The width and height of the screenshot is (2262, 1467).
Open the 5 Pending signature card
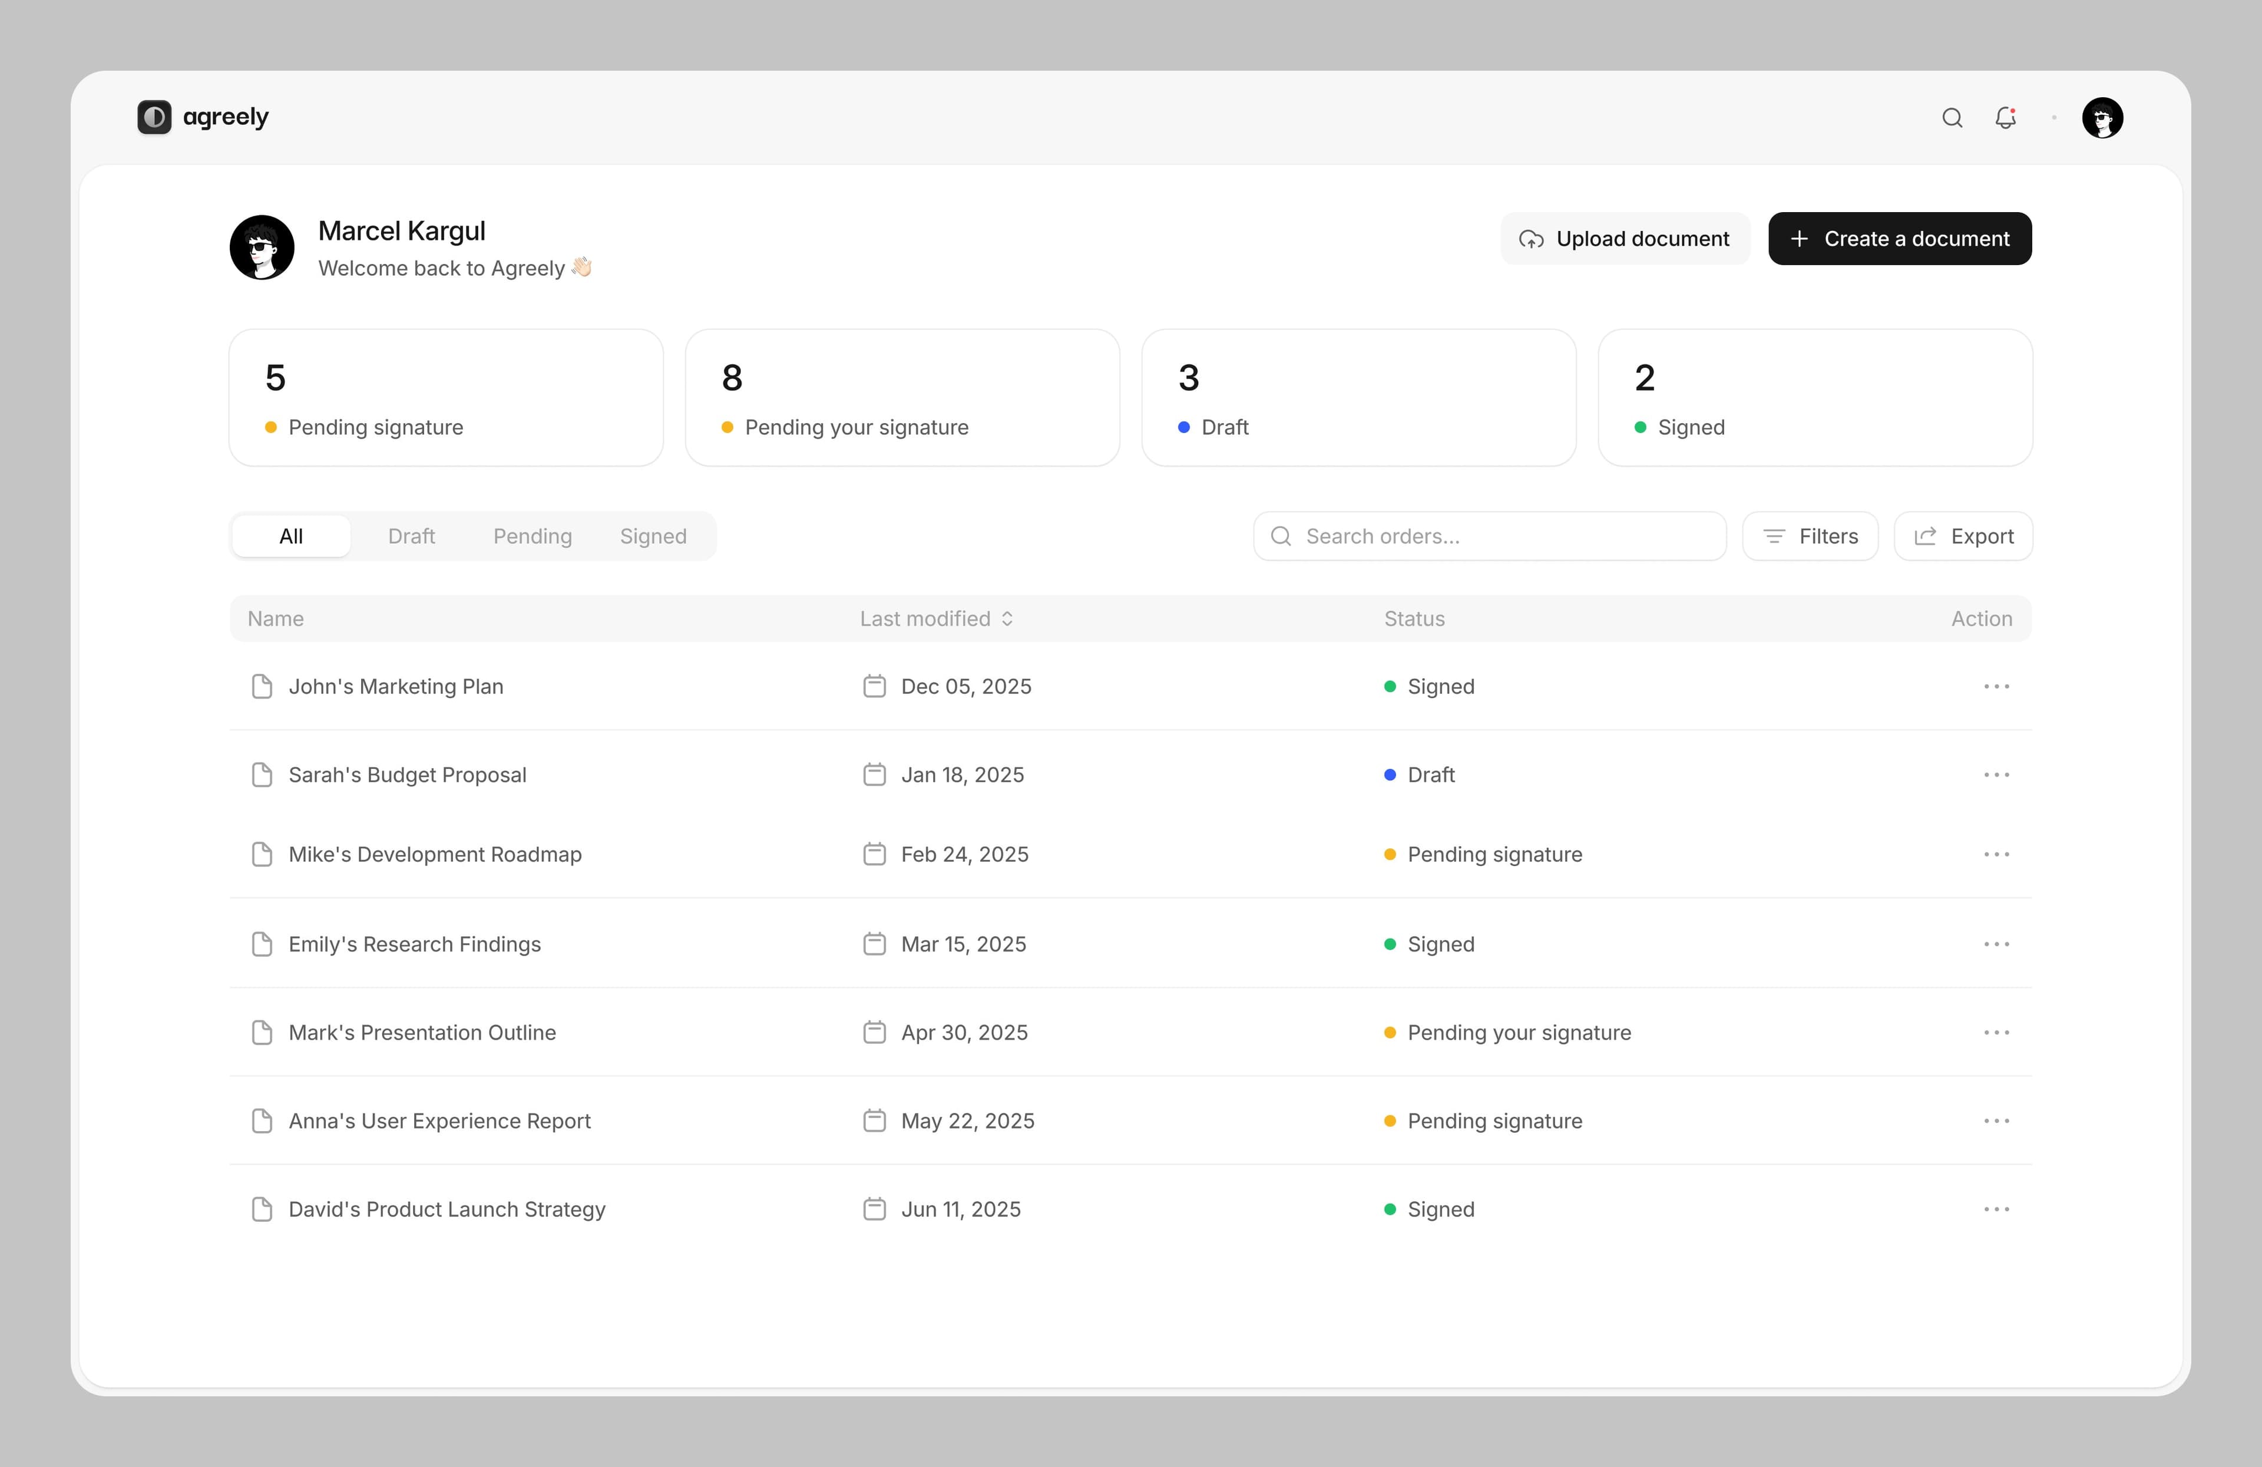[446, 398]
